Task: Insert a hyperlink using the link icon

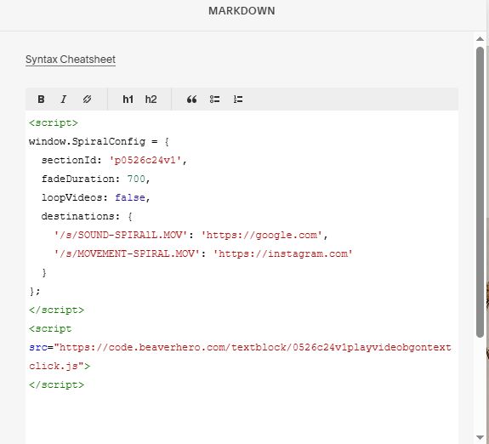Action: point(87,100)
